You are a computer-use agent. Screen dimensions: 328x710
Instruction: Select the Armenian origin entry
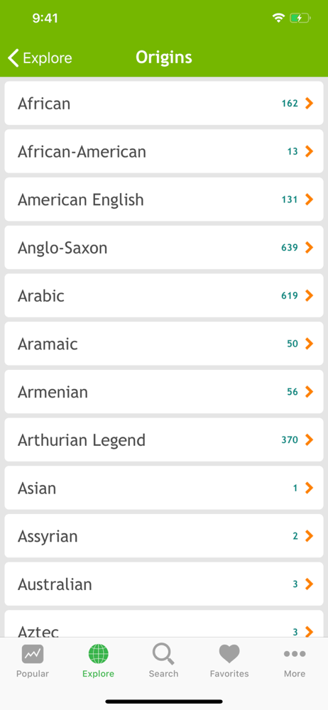[164, 391]
